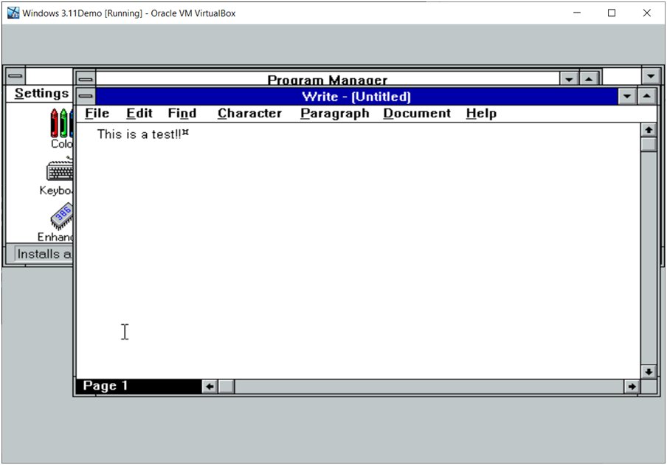Open the Character menu
The width and height of the screenshot is (667, 465).
pyautogui.click(x=249, y=114)
